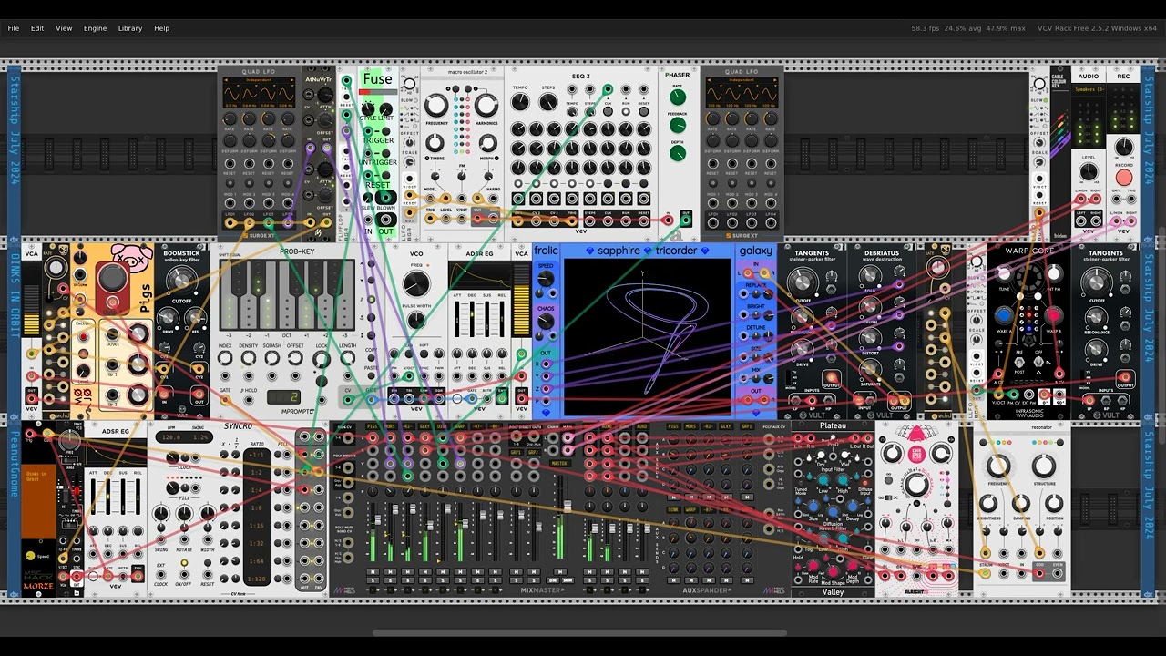The height and width of the screenshot is (656, 1166).
Task: Click the big red Pigs knob
Action: 113,279
